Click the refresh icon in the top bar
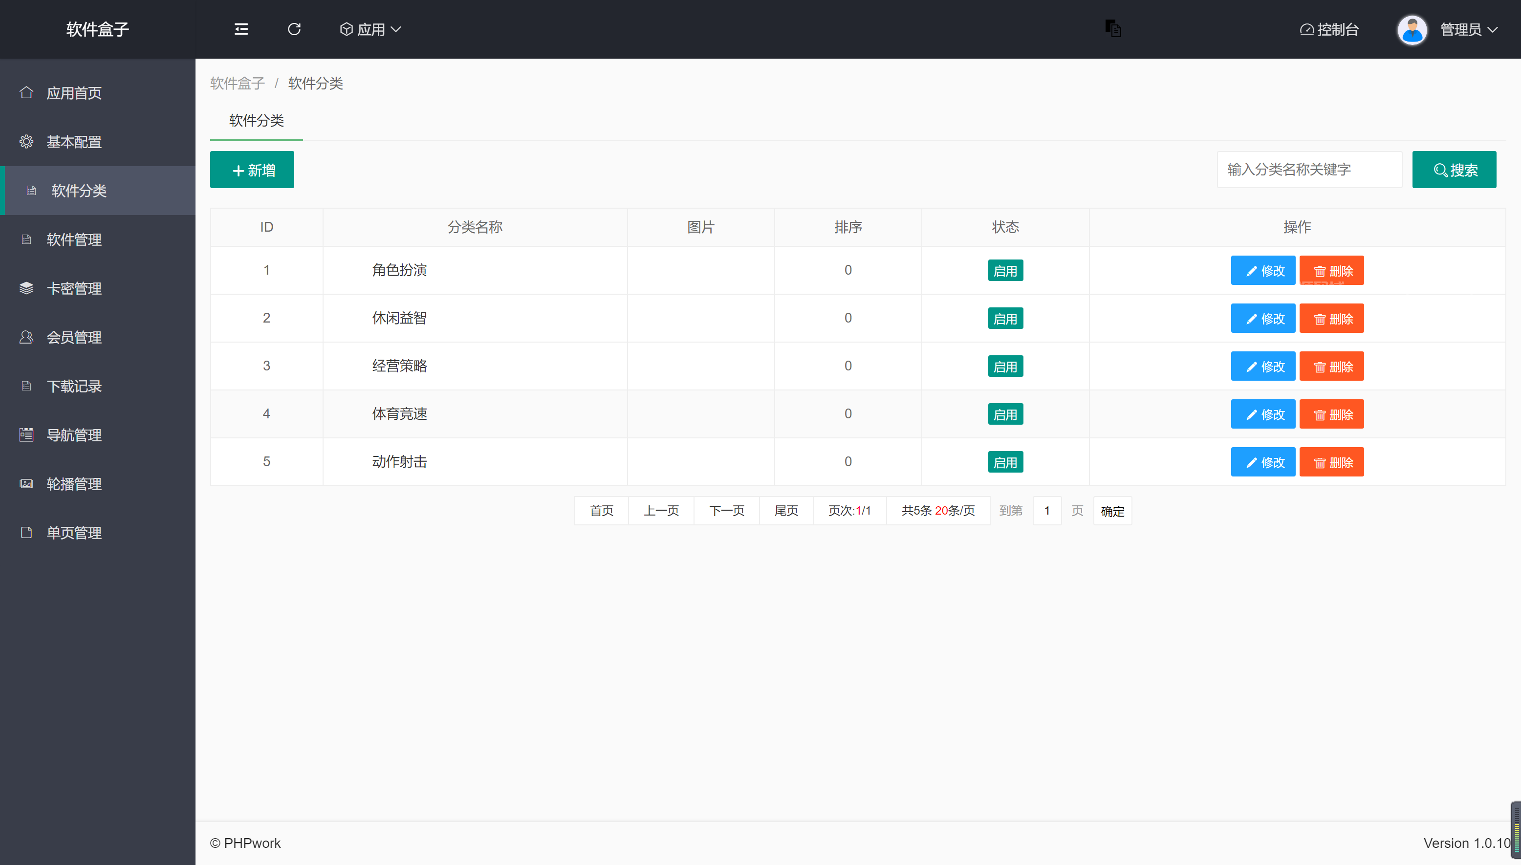Image resolution: width=1521 pixels, height=865 pixels. [x=294, y=29]
